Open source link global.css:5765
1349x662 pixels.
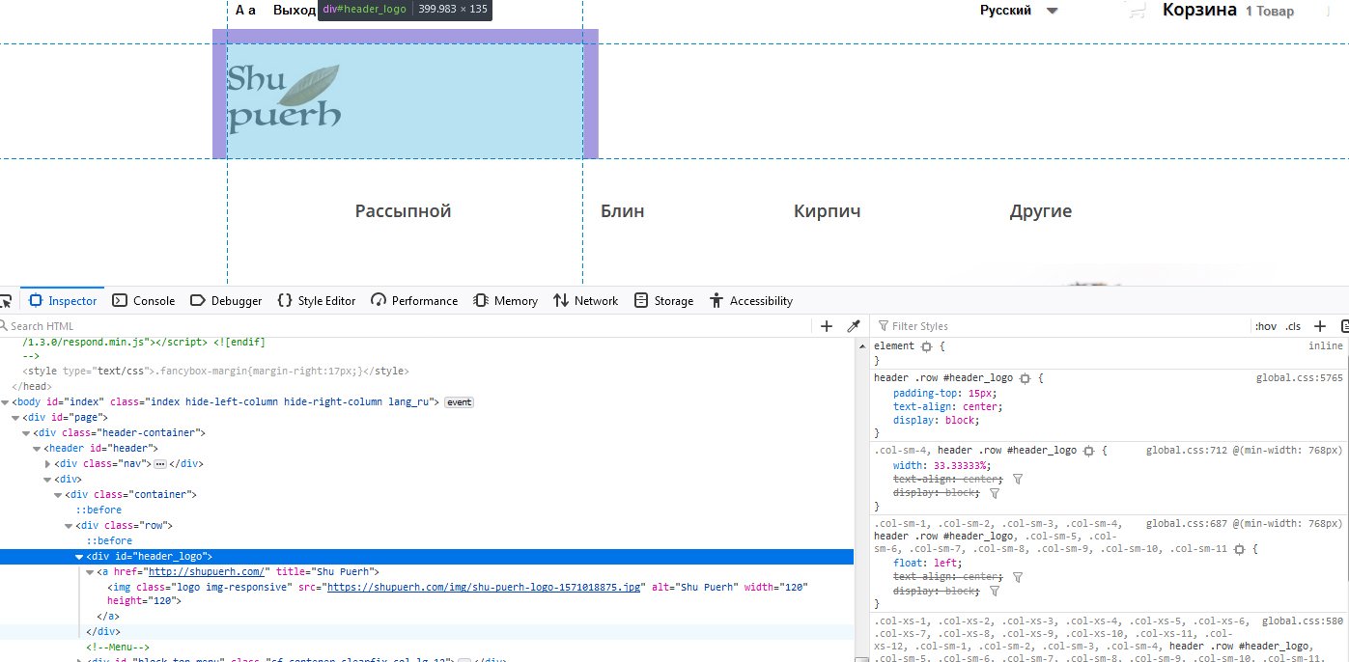click(x=1299, y=378)
